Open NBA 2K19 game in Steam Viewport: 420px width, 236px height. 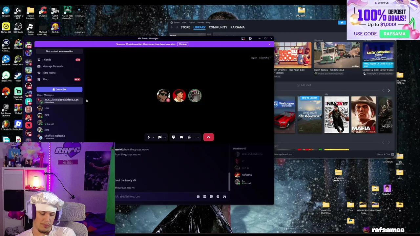click(336, 115)
